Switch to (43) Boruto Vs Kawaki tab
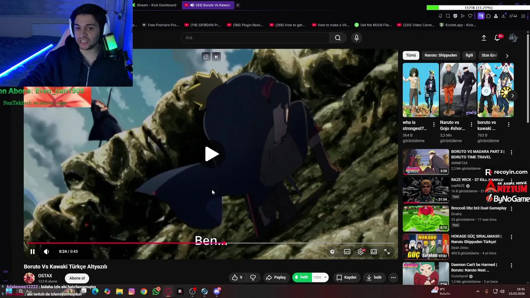Screen dimensions: 530x298 click(208, 5)
